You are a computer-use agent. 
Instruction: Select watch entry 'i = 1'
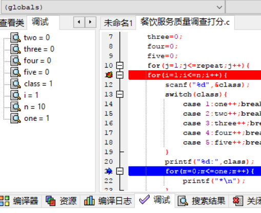tap(31, 95)
